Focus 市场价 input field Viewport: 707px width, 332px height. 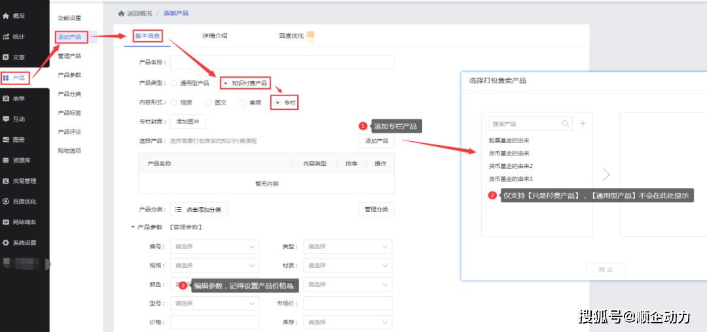click(348, 304)
